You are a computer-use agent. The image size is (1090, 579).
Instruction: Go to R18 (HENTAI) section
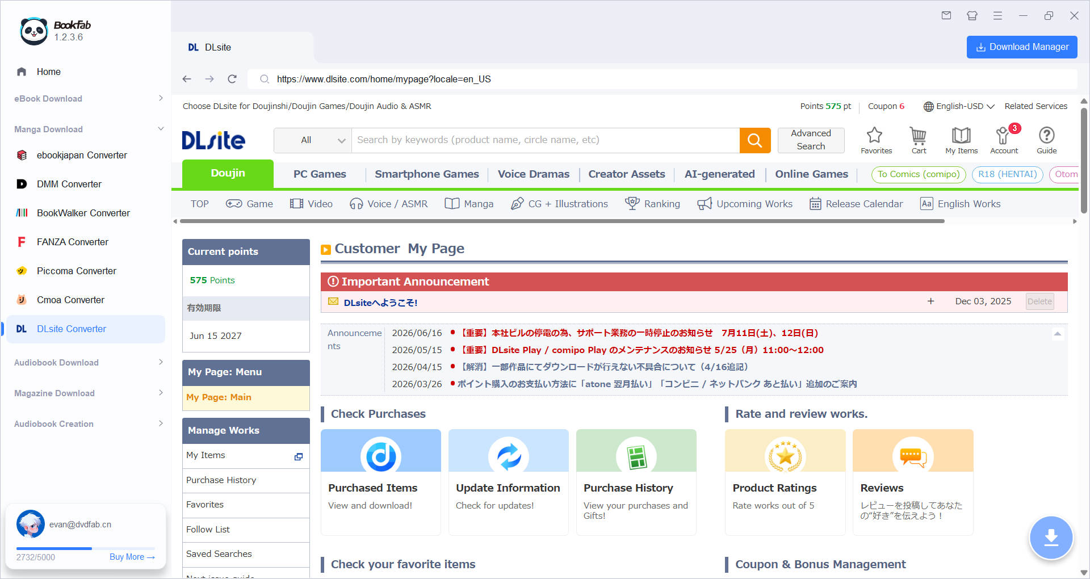tap(1007, 174)
